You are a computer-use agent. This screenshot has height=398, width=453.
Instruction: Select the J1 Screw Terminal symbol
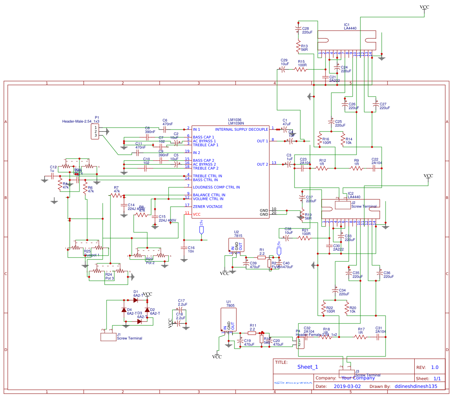108,336
